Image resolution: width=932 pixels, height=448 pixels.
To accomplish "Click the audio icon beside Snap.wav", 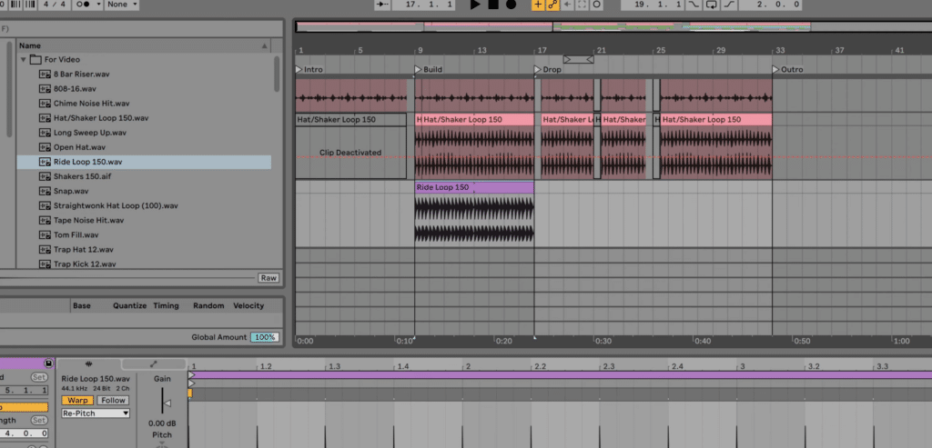I will coord(44,191).
